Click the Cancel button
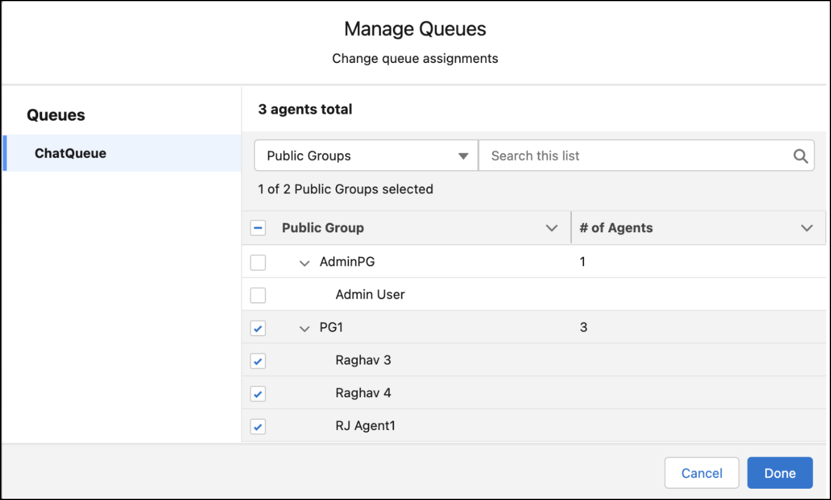This screenshot has height=500, width=831. pyautogui.click(x=701, y=473)
